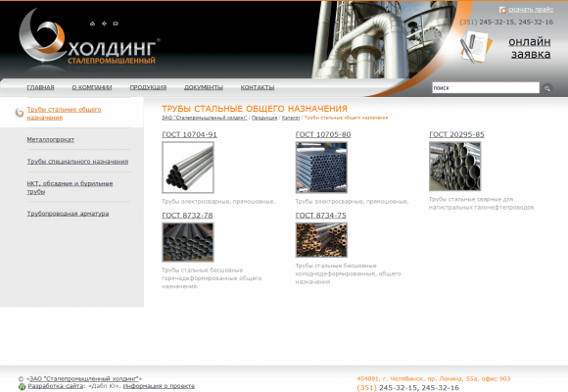The height and width of the screenshot is (392, 568).
Task: Click the search magnifier button
Action: (x=547, y=88)
